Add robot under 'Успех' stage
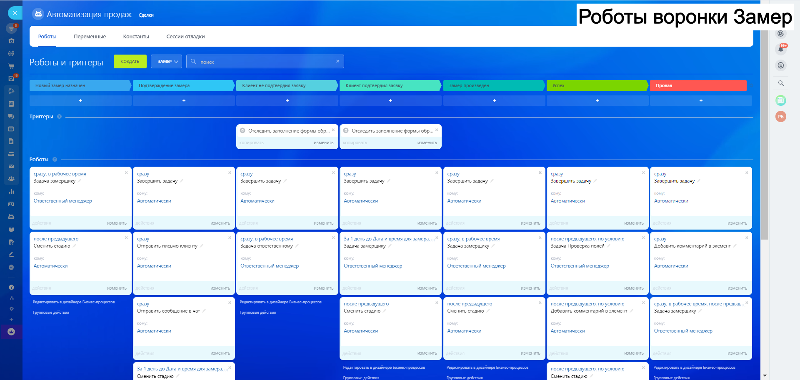 [x=597, y=101]
